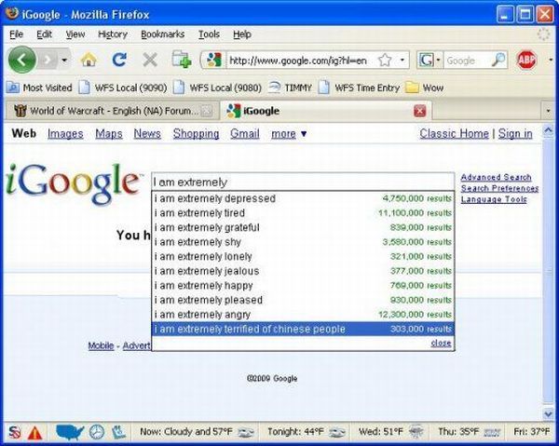Click the Advanced Search link

click(496, 177)
